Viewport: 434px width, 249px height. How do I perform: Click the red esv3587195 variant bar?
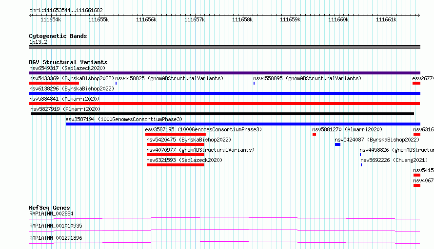tap(176, 134)
